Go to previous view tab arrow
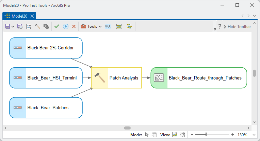260x141 pixels. pos(242,16)
